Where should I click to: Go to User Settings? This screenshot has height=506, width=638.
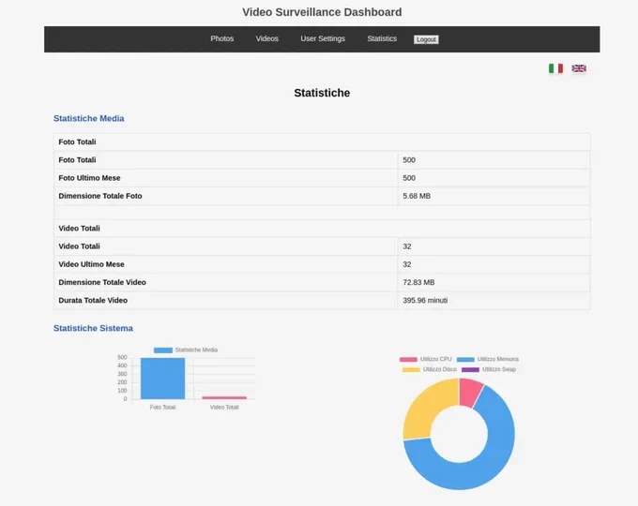tap(323, 38)
